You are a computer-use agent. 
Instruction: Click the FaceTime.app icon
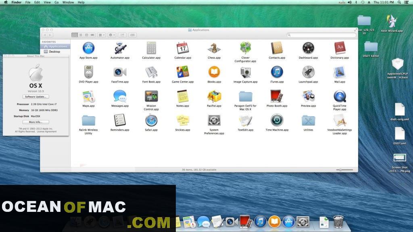[120, 72]
